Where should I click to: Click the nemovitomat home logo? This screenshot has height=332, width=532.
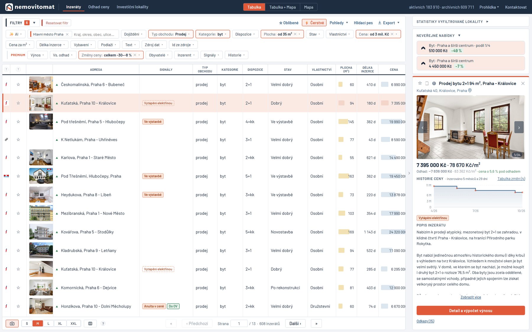click(x=30, y=7)
